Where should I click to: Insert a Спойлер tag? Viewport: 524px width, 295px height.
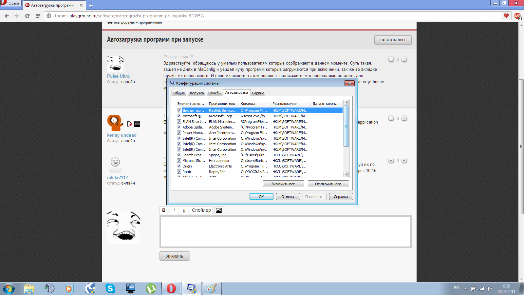coord(201,210)
